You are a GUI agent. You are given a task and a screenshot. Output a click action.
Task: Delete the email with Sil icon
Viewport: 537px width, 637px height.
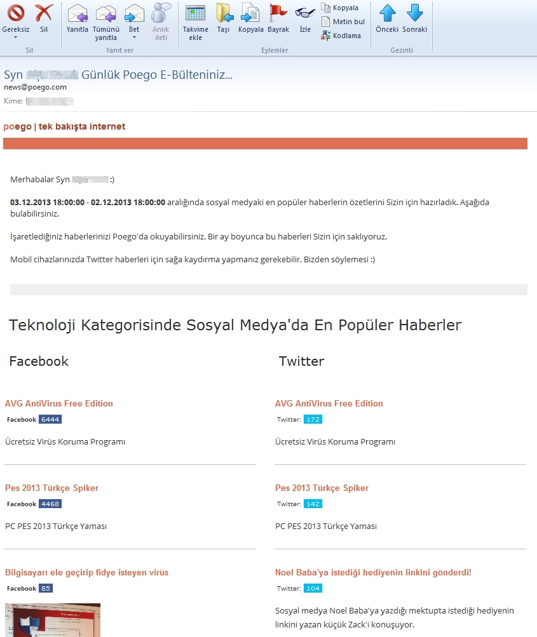44,13
